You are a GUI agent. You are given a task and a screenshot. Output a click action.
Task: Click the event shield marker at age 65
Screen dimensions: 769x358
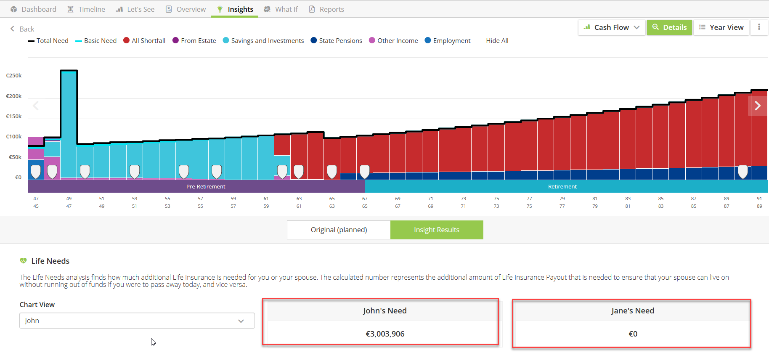(x=332, y=172)
